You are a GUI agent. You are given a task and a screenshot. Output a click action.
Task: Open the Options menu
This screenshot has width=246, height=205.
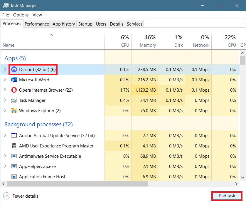point(21,15)
